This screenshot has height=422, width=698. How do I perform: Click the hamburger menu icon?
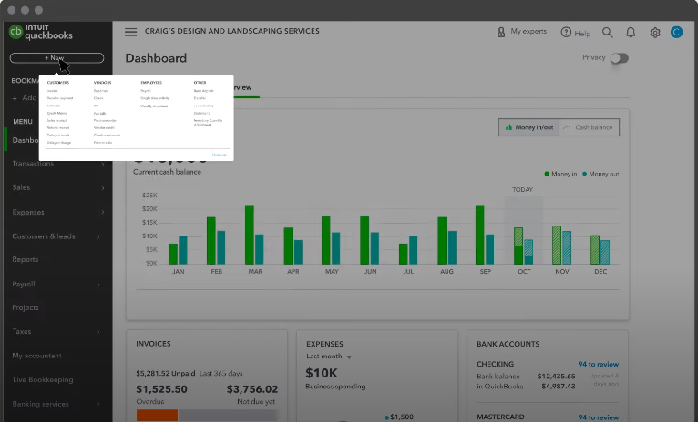click(130, 32)
